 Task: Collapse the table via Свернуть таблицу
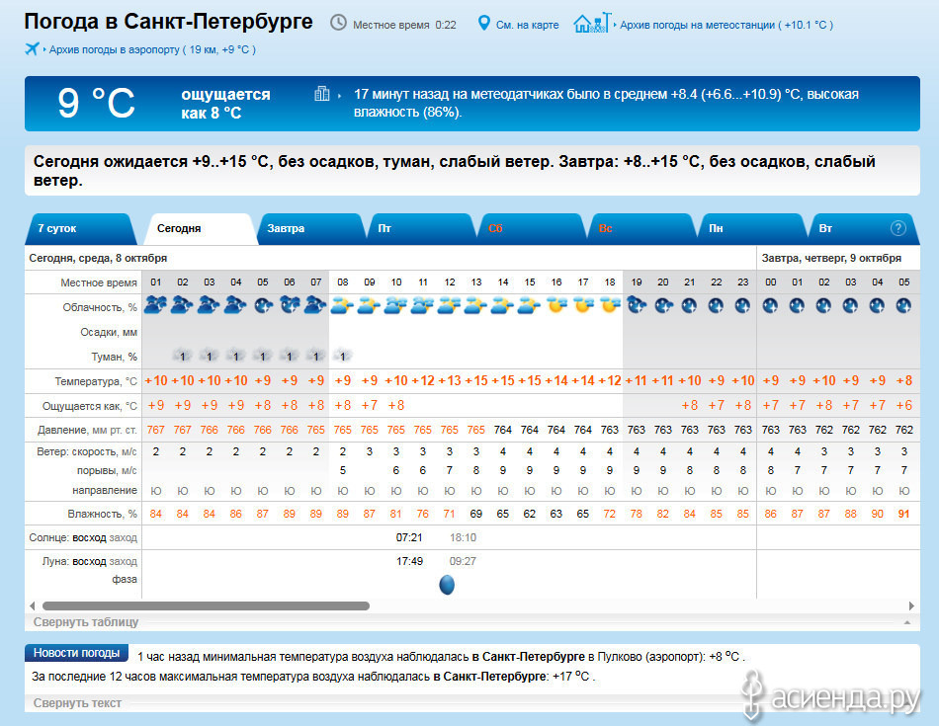coord(86,622)
